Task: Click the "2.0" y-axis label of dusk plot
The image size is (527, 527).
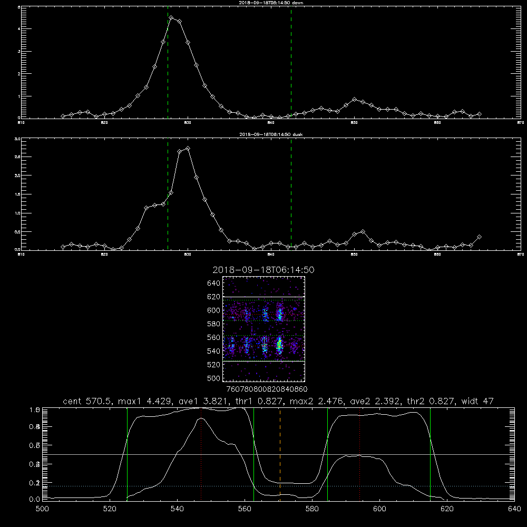Action: [18, 175]
